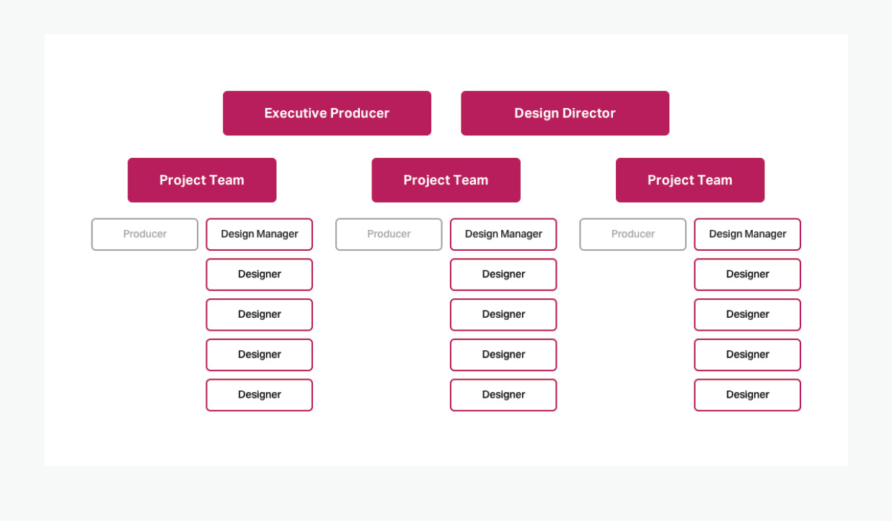Select Design Manager in the right team
The image size is (892, 521).
pyautogui.click(x=748, y=234)
